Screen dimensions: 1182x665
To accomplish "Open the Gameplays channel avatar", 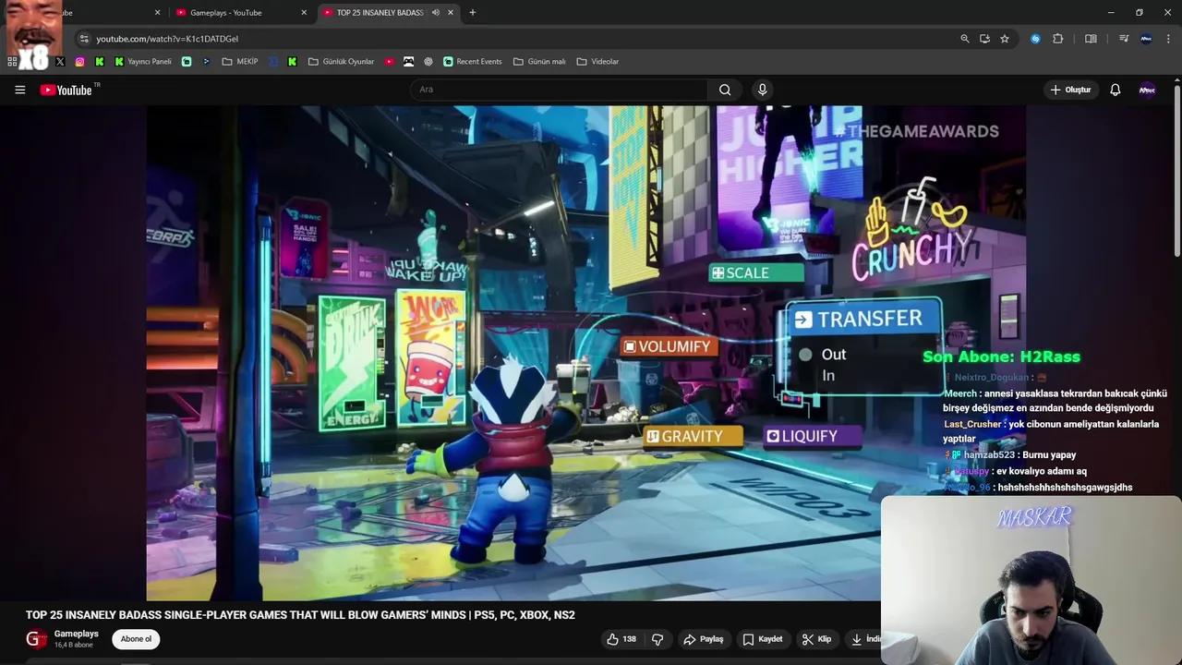I will click(x=36, y=639).
